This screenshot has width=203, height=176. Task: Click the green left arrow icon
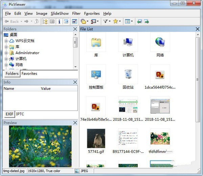click(x=140, y=21)
